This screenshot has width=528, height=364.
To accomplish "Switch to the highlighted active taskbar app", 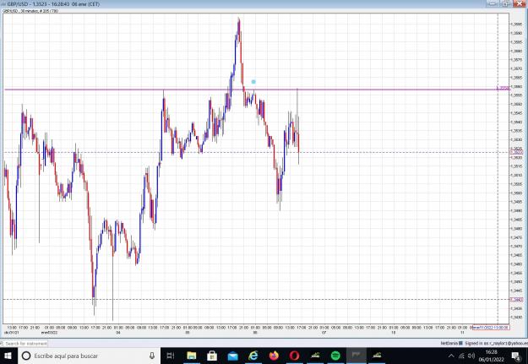I will 357,356.
